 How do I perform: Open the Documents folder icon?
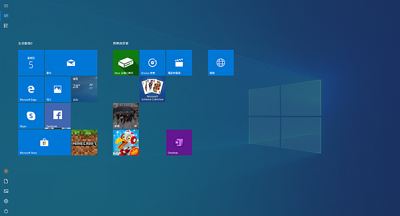click(x=6, y=181)
